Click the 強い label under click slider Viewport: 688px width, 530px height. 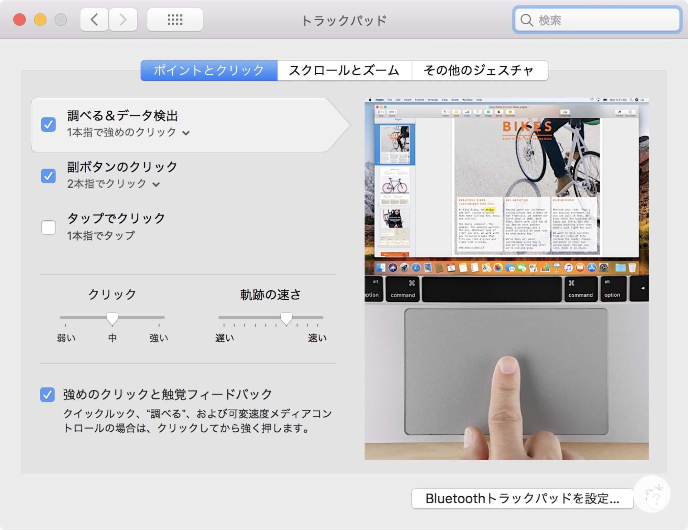coord(159,338)
